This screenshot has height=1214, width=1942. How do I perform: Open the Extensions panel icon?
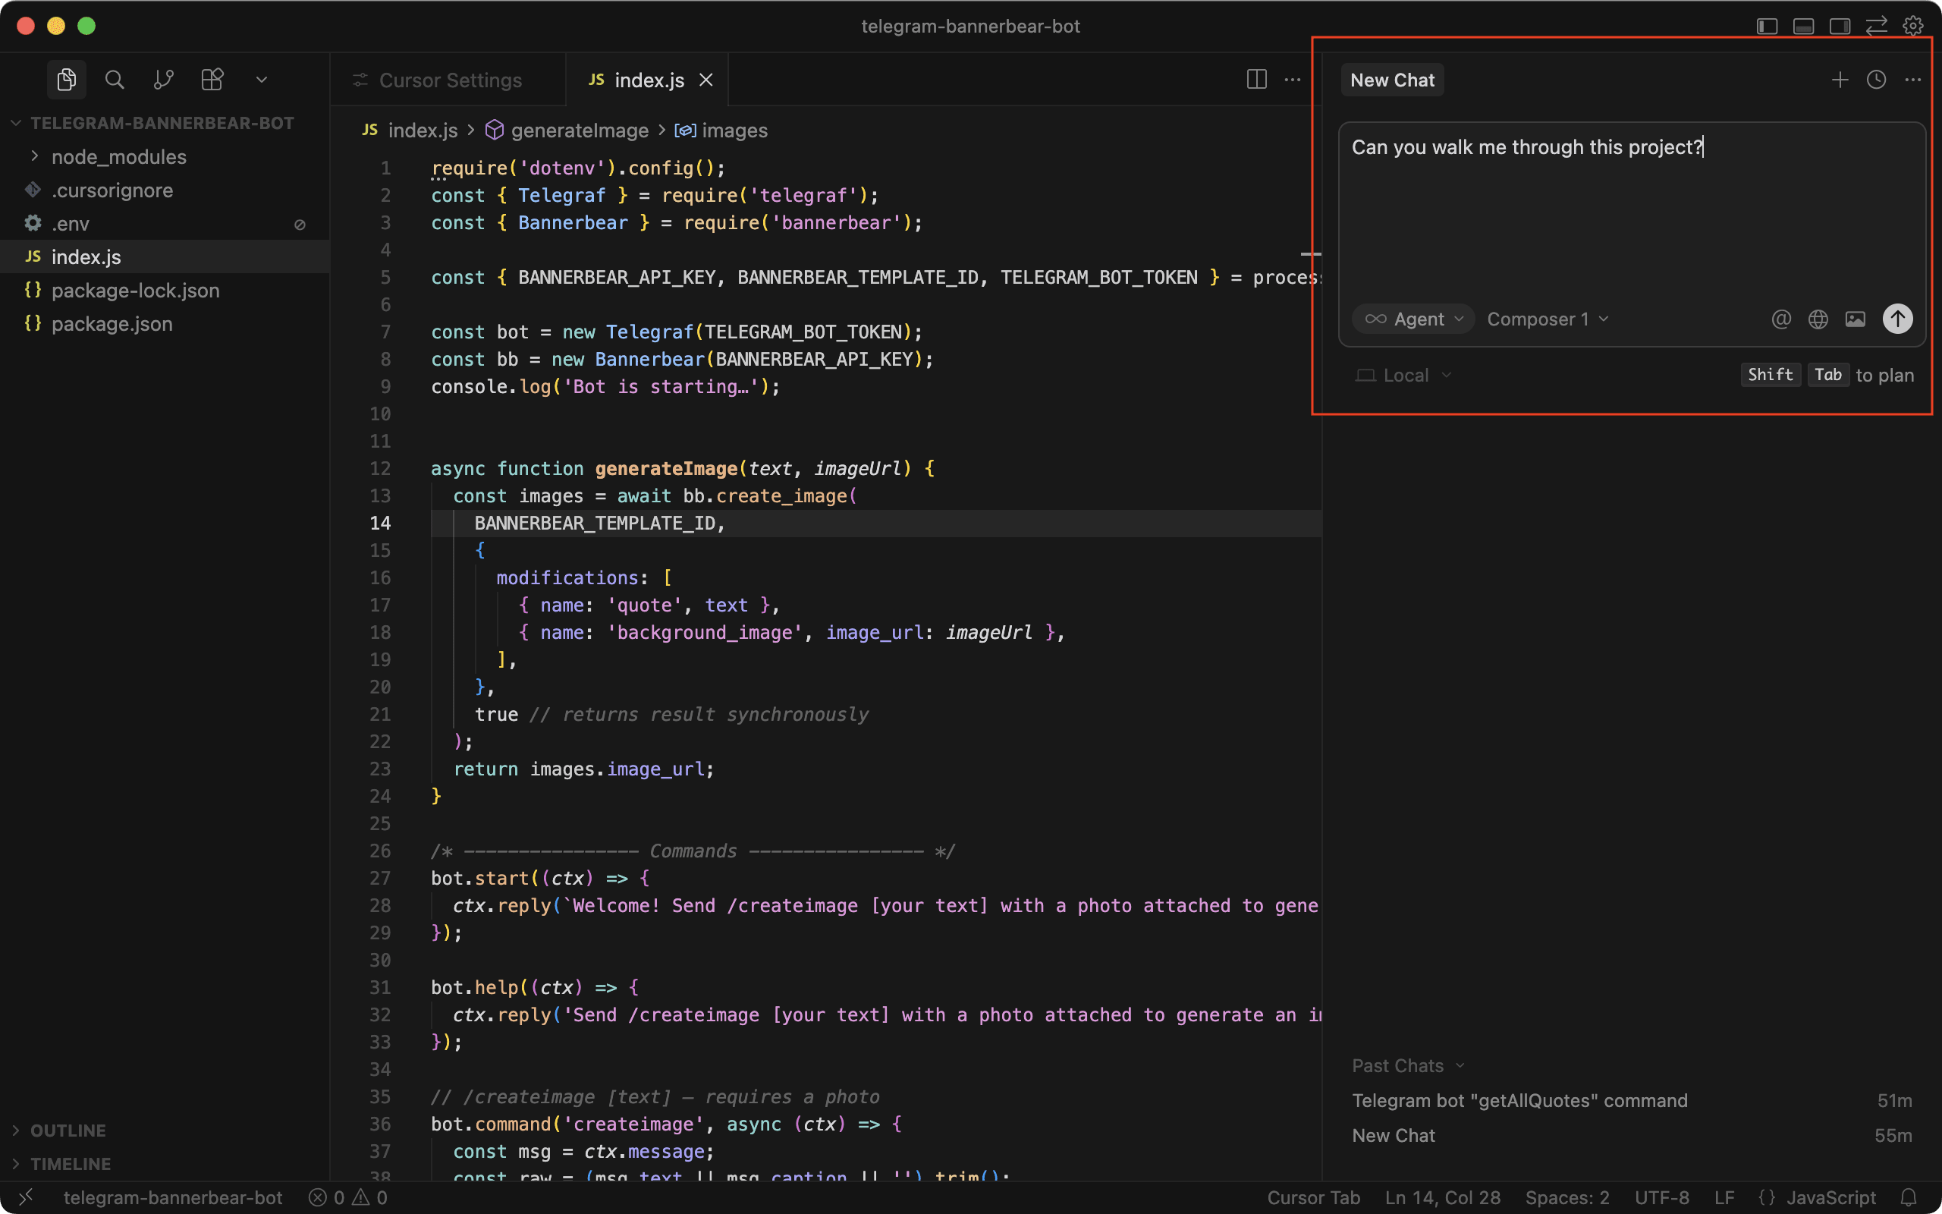click(x=212, y=80)
